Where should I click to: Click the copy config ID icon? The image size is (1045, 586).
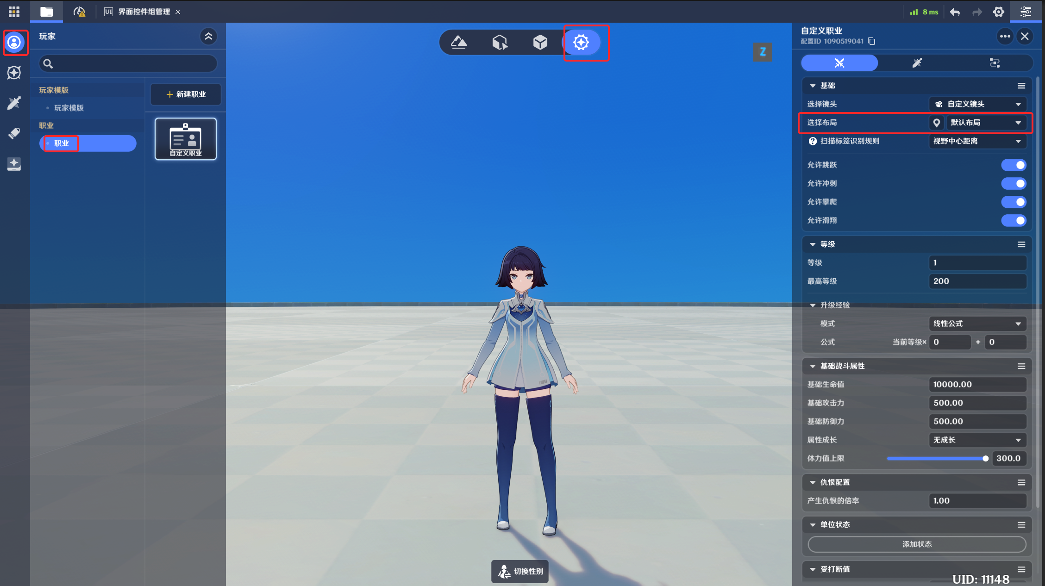click(x=872, y=41)
